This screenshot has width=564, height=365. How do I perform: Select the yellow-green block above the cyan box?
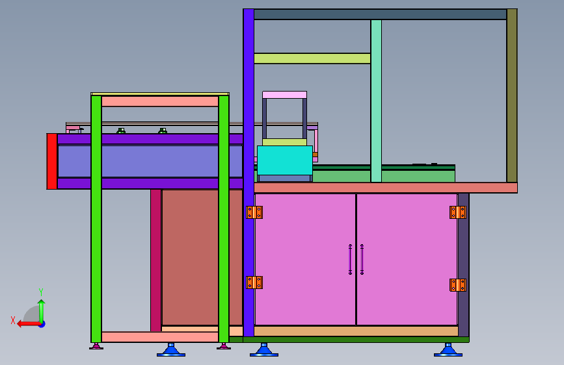pos(284,142)
